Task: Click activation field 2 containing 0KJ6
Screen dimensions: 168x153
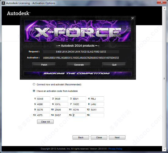Action: pyautogui.click(x=61, y=99)
